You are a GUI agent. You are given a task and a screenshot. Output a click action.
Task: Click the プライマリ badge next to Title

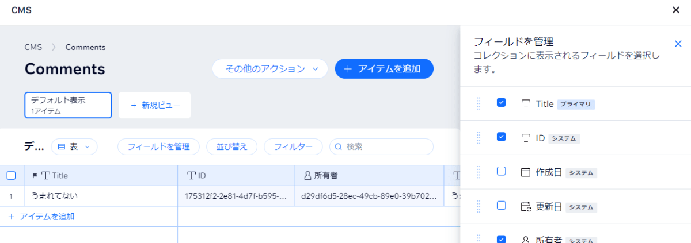point(576,105)
